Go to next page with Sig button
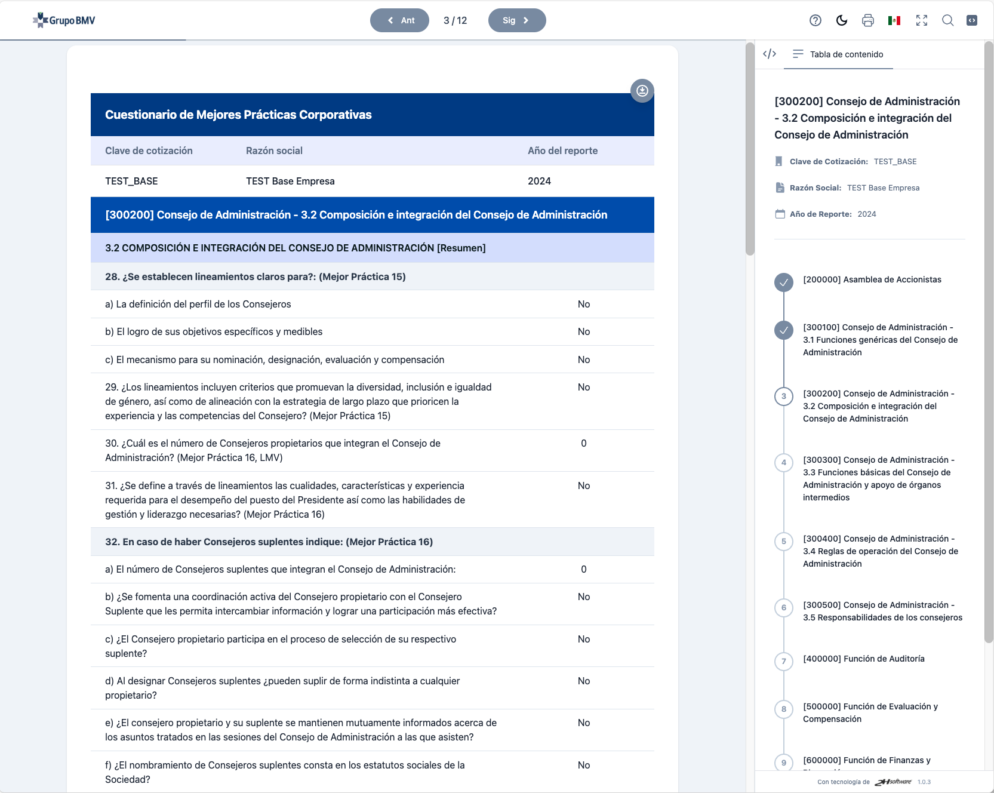Viewport: 994px width, 793px height. [516, 20]
